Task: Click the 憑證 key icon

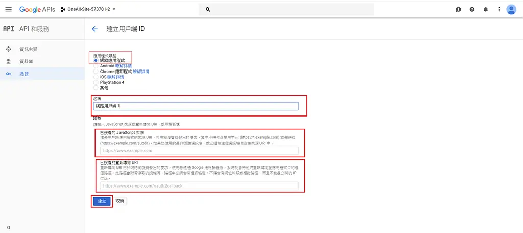Action: 9,74
